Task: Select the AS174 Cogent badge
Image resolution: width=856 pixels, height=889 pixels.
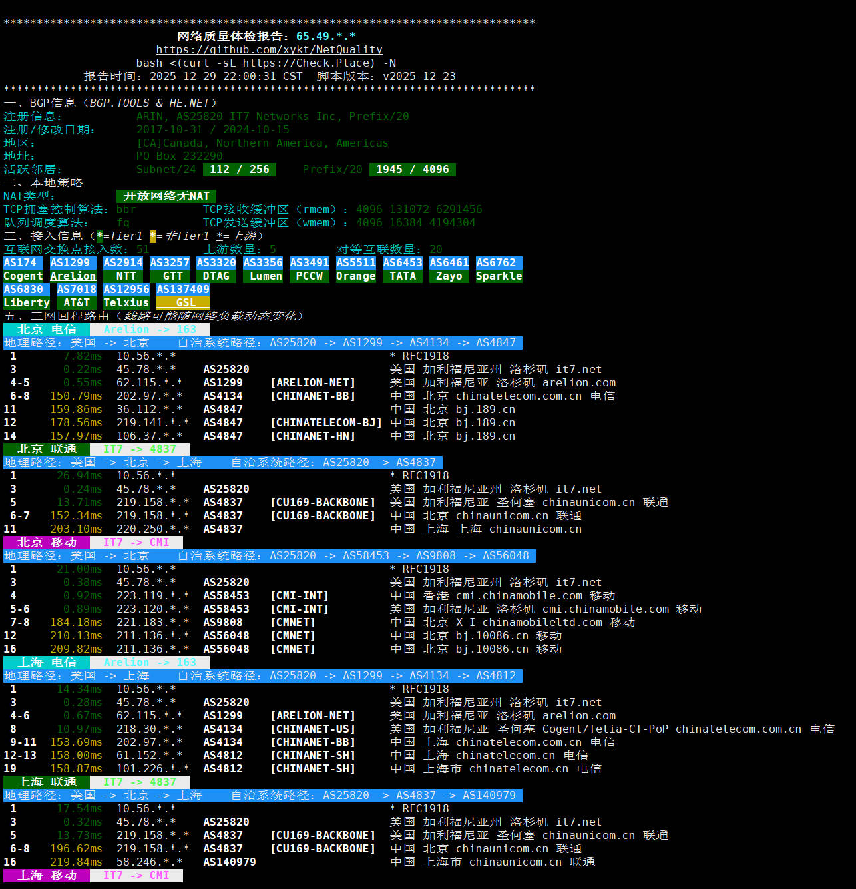Action: tap(23, 270)
